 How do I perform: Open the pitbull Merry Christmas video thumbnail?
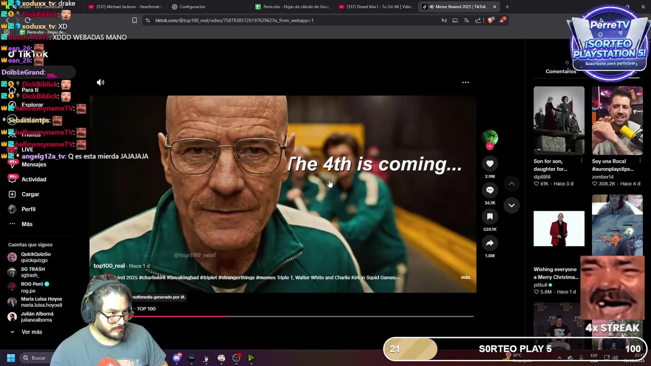(559, 229)
